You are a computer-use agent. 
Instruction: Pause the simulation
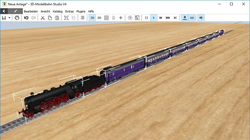[146, 18]
